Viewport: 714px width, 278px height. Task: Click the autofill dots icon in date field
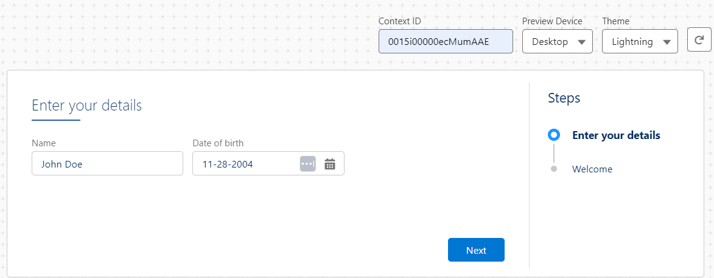click(308, 164)
